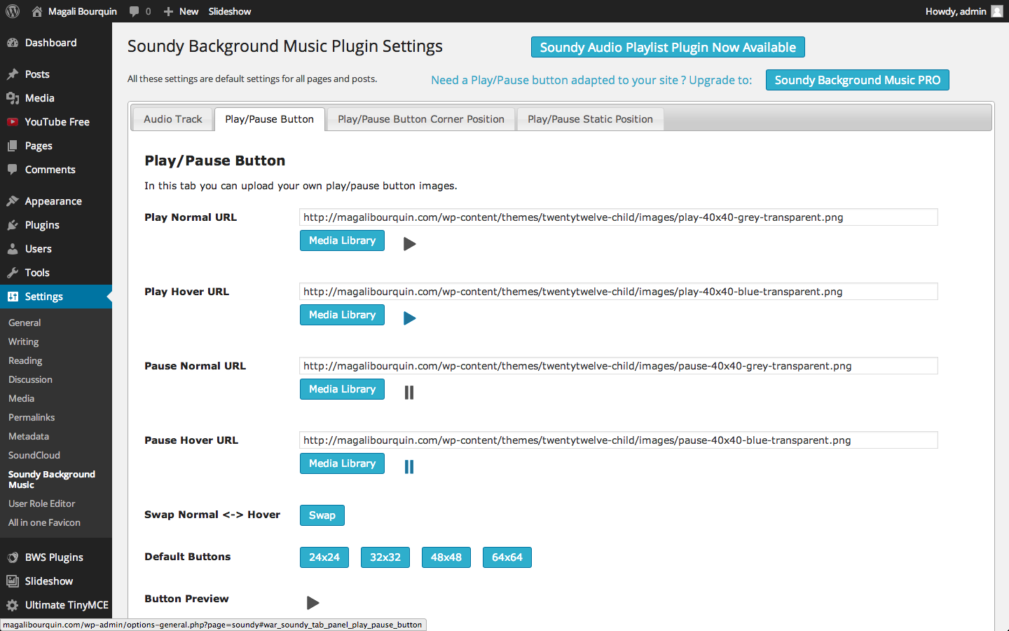Viewport: 1009px width, 631px height.
Task: Choose the 24x24 default buttons
Action: pos(324,557)
